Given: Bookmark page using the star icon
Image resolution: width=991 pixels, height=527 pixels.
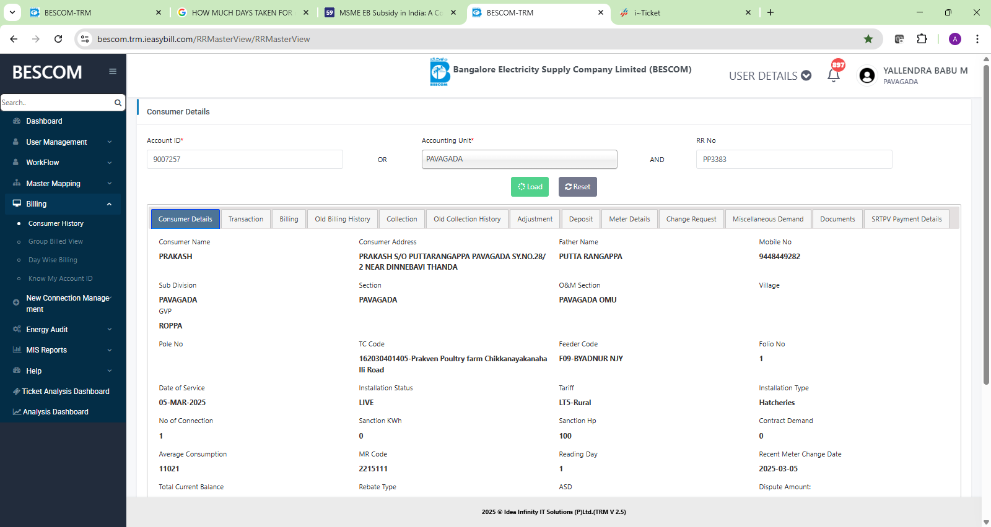Looking at the screenshot, I should [x=868, y=39].
